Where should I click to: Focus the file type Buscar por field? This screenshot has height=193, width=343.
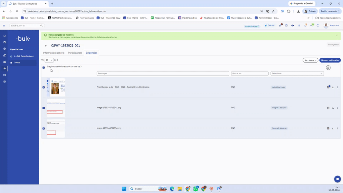point(250,74)
